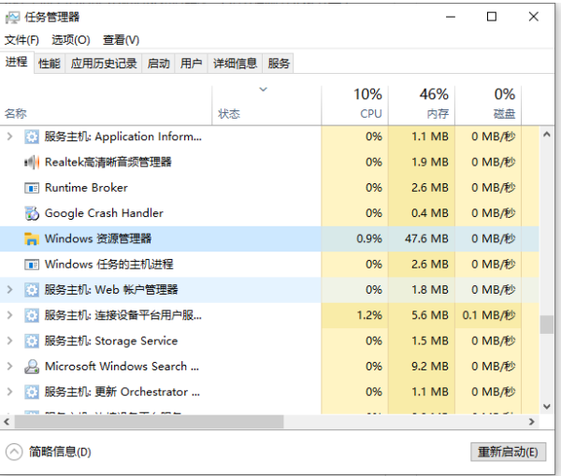Click the vertical scrollbar up arrow
This screenshot has width=561, height=476.
pyautogui.click(x=546, y=135)
